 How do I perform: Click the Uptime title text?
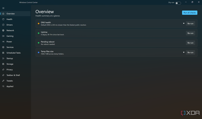pyautogui.click(x=44, y=32)
